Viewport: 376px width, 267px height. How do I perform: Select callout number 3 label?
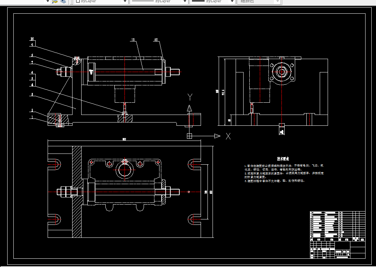[32, 95]
